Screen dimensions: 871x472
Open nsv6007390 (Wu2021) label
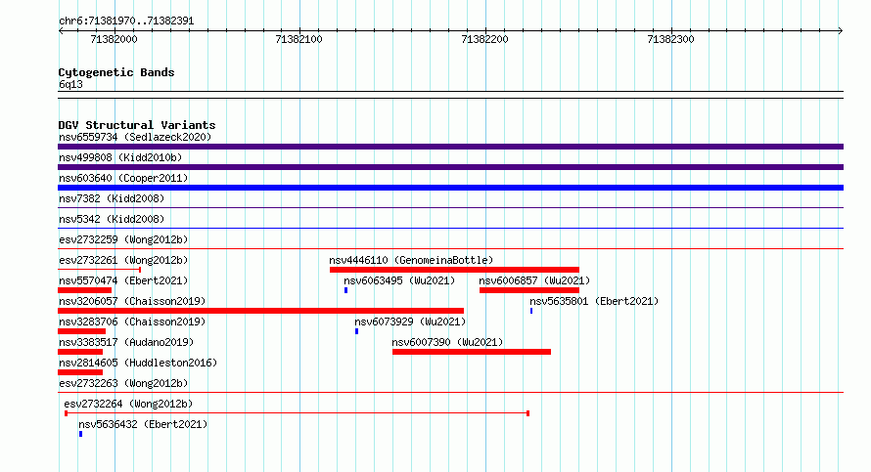pos(447,342)
